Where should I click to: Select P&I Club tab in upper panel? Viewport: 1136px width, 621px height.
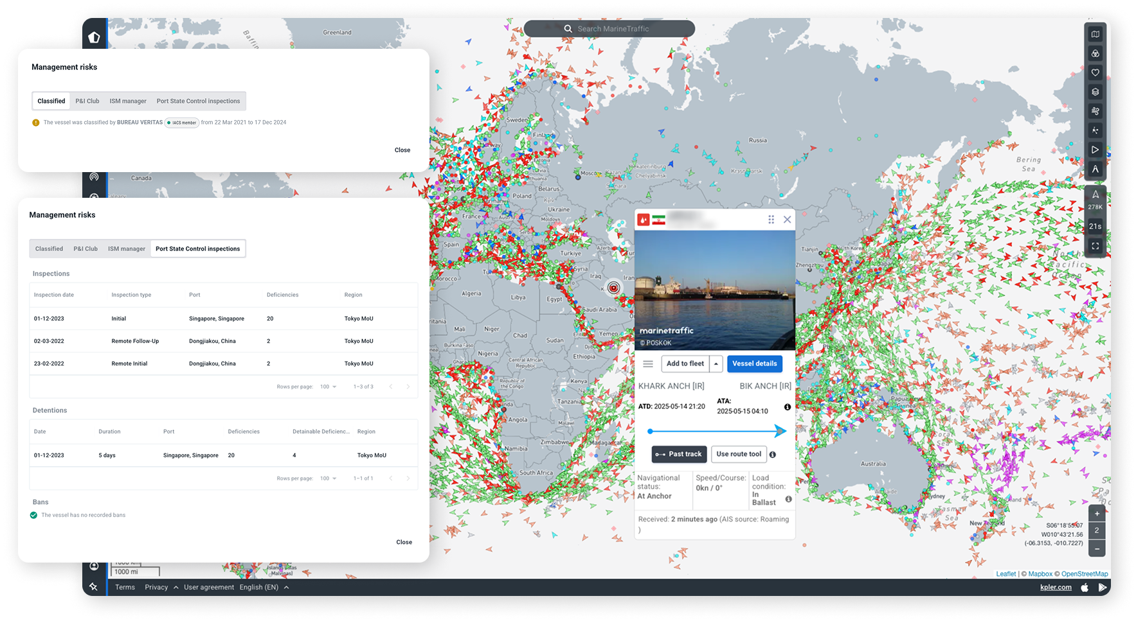click(x=87, y=101)
